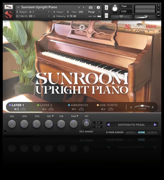Click the Soundiron S logo in the Kontakt header
This screenshot has height=180, width=164.
click(x=9, y=14)
